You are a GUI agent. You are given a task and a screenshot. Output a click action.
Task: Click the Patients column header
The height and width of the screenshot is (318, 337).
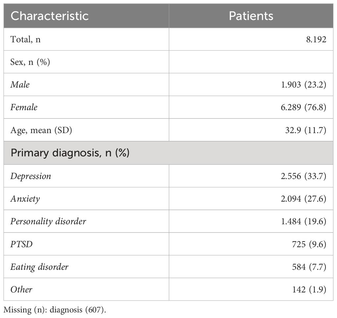tap(251, 16)
